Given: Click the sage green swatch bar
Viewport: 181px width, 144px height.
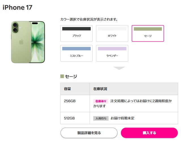Looking at the screenshot, I should pos(148,29).
